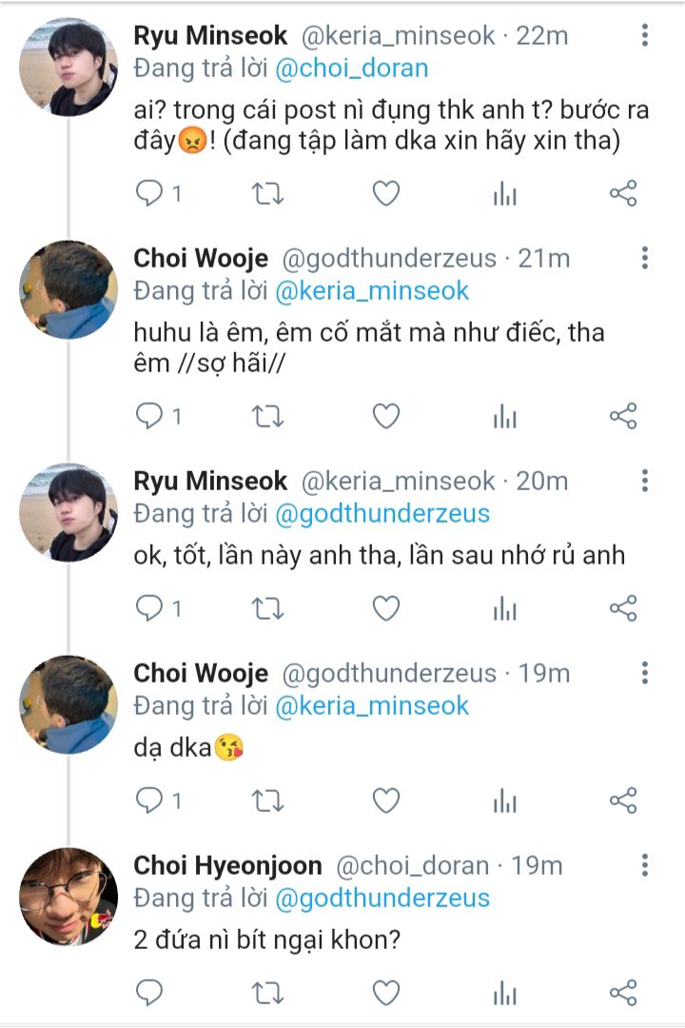Retweet Ryu Minseok's 22m tweet
The height and width of the screenshot is (1028, 685).
(267, 194)
